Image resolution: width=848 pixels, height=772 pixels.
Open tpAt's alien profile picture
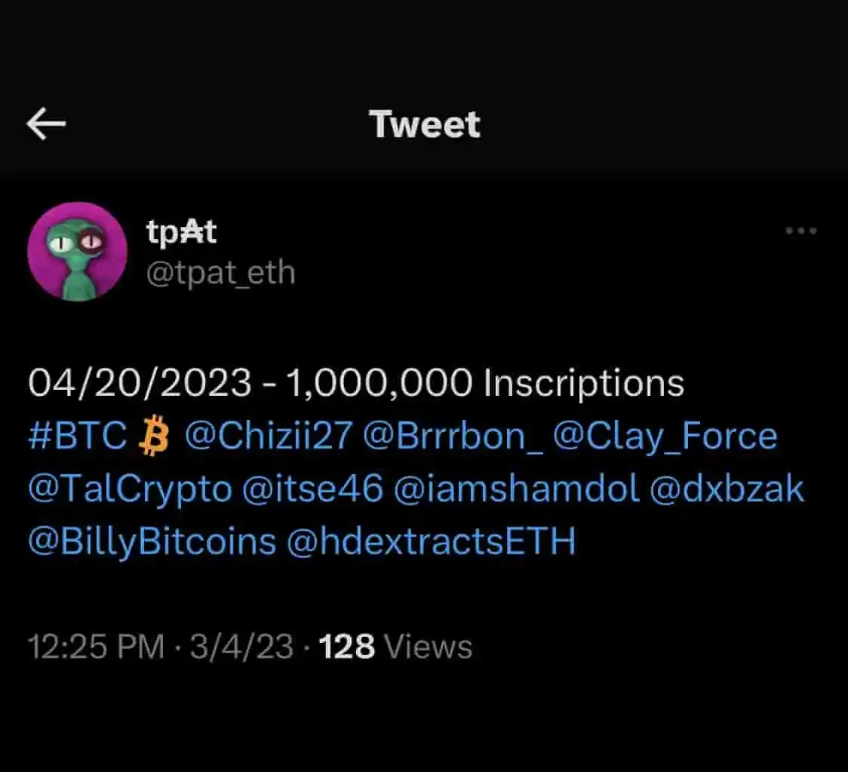pos(77,252)
